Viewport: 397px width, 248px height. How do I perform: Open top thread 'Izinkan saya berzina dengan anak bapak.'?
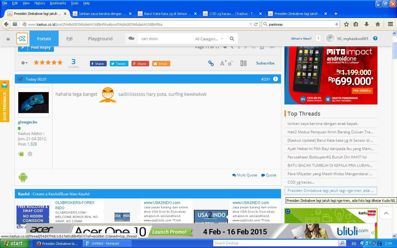coord(323,123)
